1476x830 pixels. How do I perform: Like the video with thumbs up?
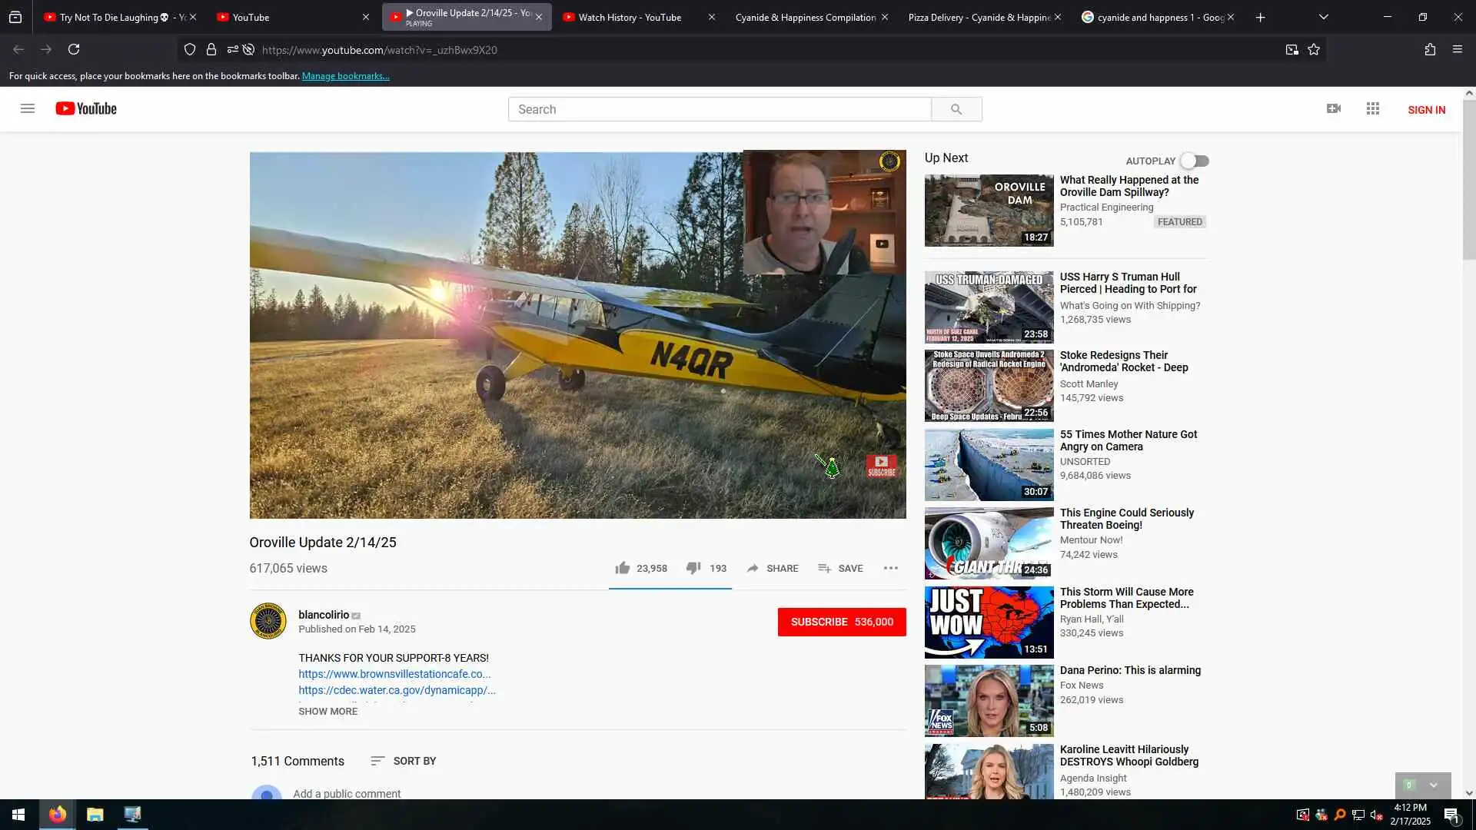[x=623, y=568]
